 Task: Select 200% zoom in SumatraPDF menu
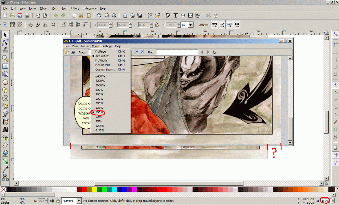tap(99, 99)
